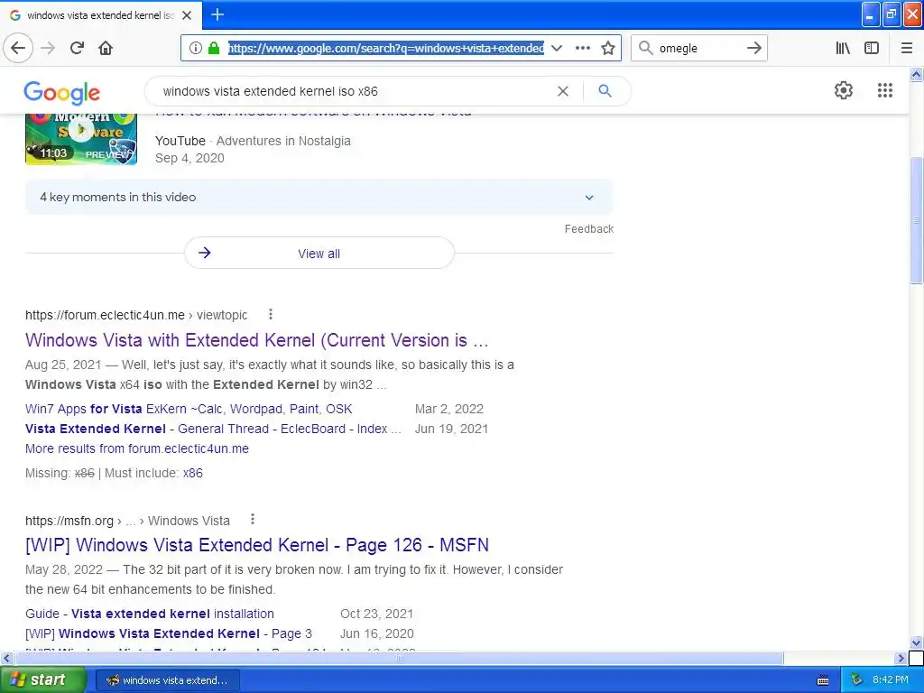Click the horizontal scrollbar right arrow
The image size is (924, 693).
[901, 658]
